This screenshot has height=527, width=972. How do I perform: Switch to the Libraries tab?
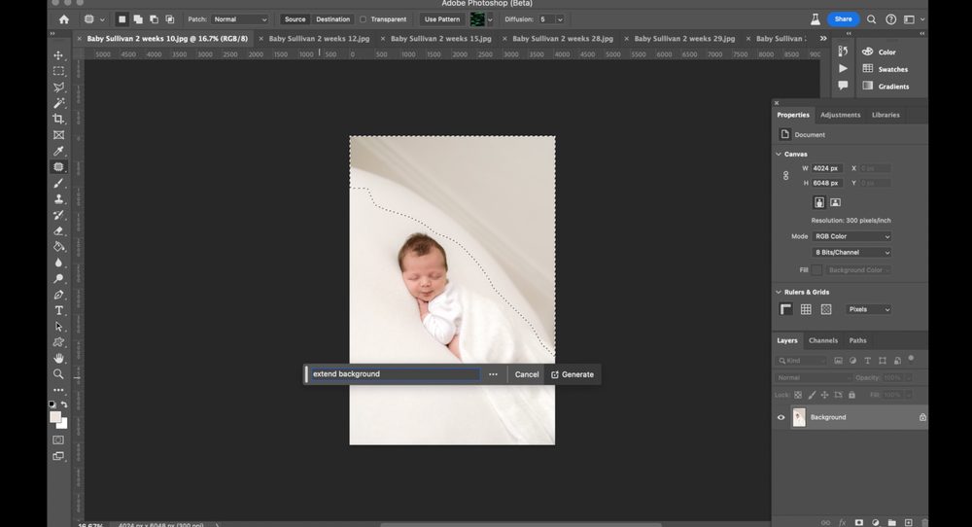coord(885,115)
